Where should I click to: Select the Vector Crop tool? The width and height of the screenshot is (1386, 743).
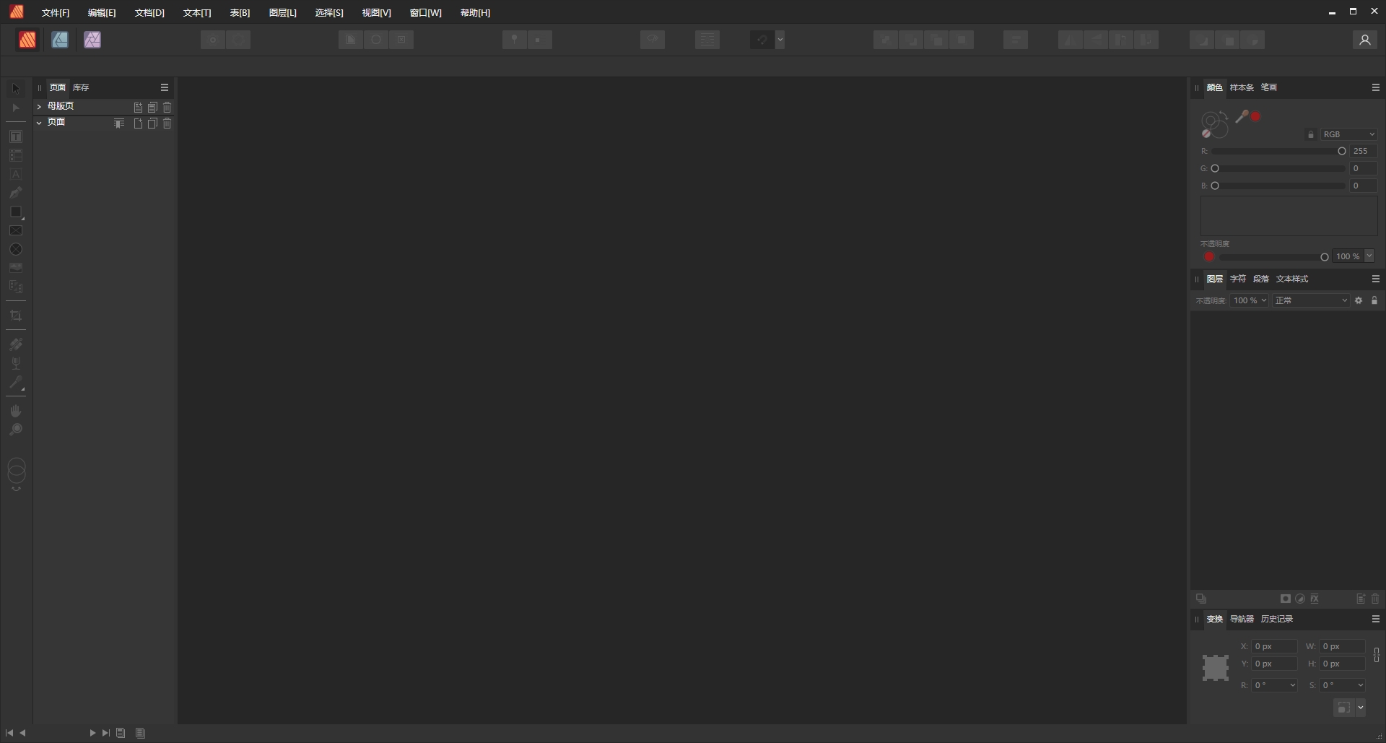16,316
